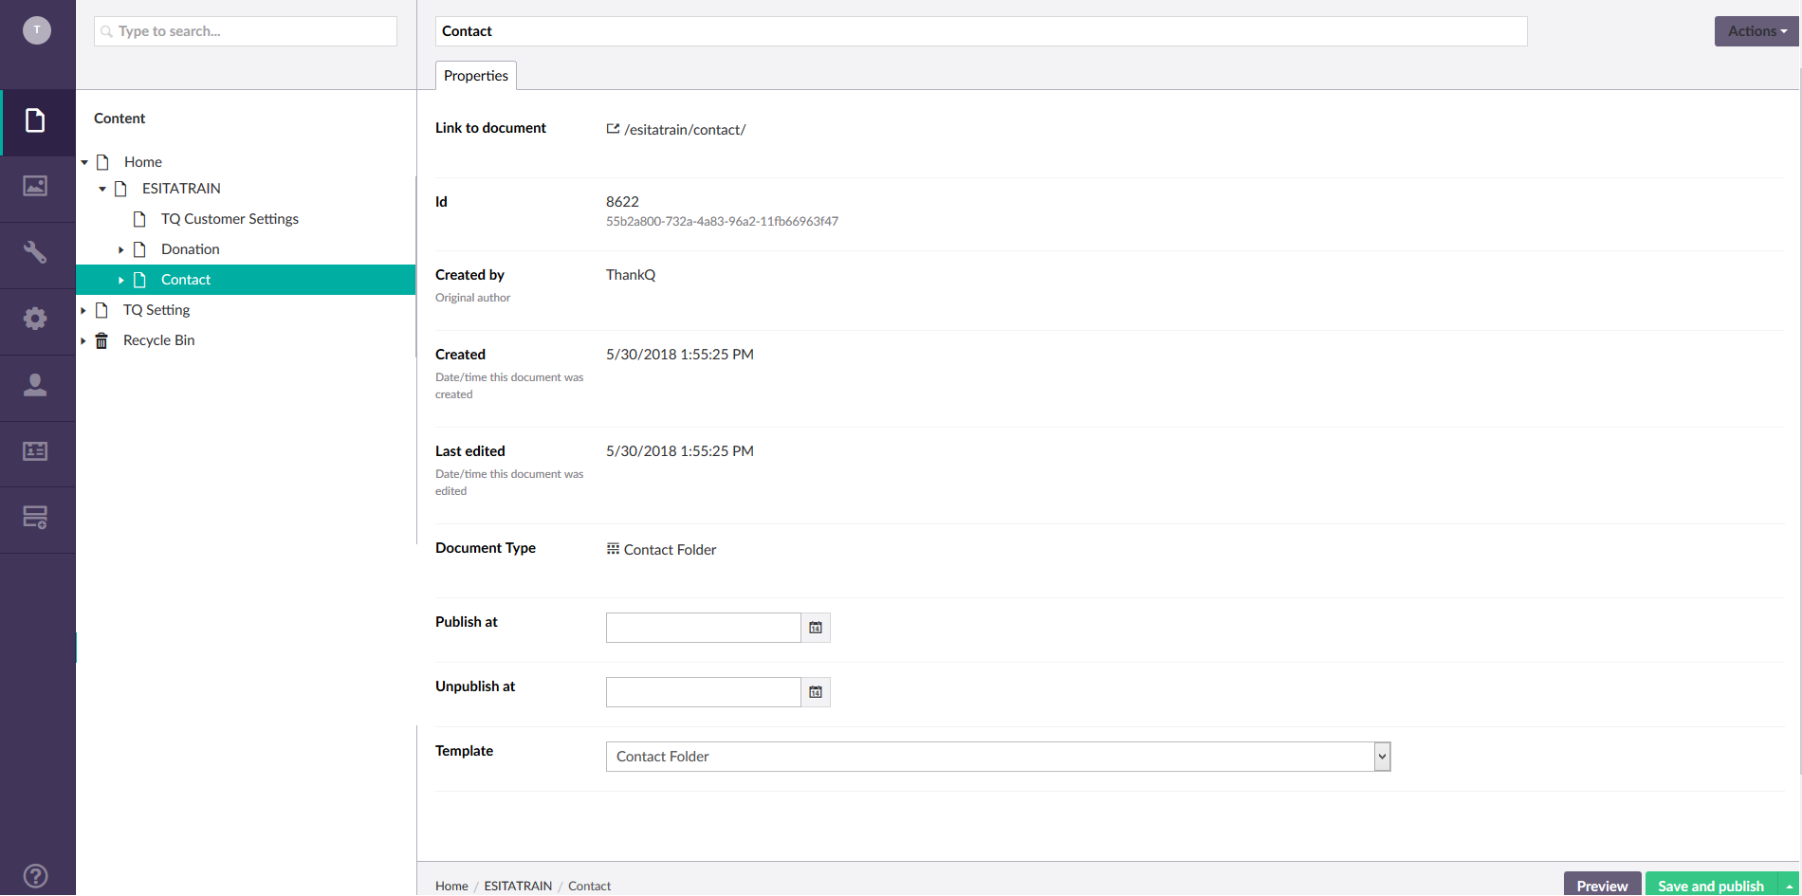Open the Members card icon

[x=36, y=451]
